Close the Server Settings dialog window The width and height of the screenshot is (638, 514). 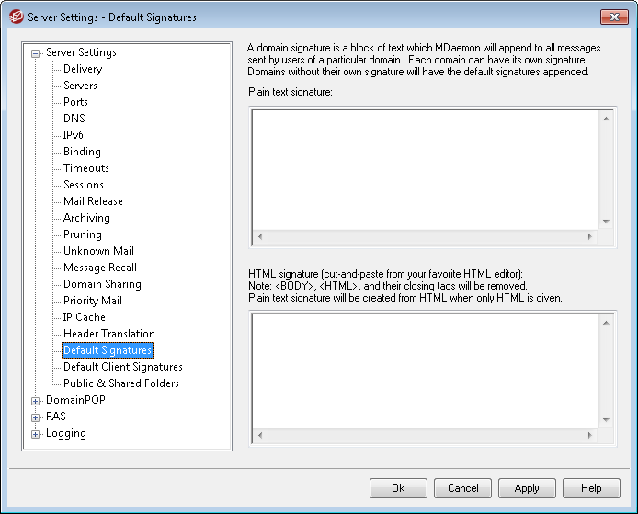(x=614, y=17)
